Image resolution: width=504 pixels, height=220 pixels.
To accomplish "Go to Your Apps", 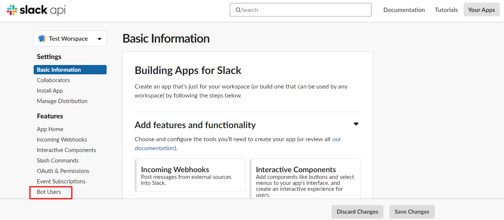I will click(x=481, y=10).
